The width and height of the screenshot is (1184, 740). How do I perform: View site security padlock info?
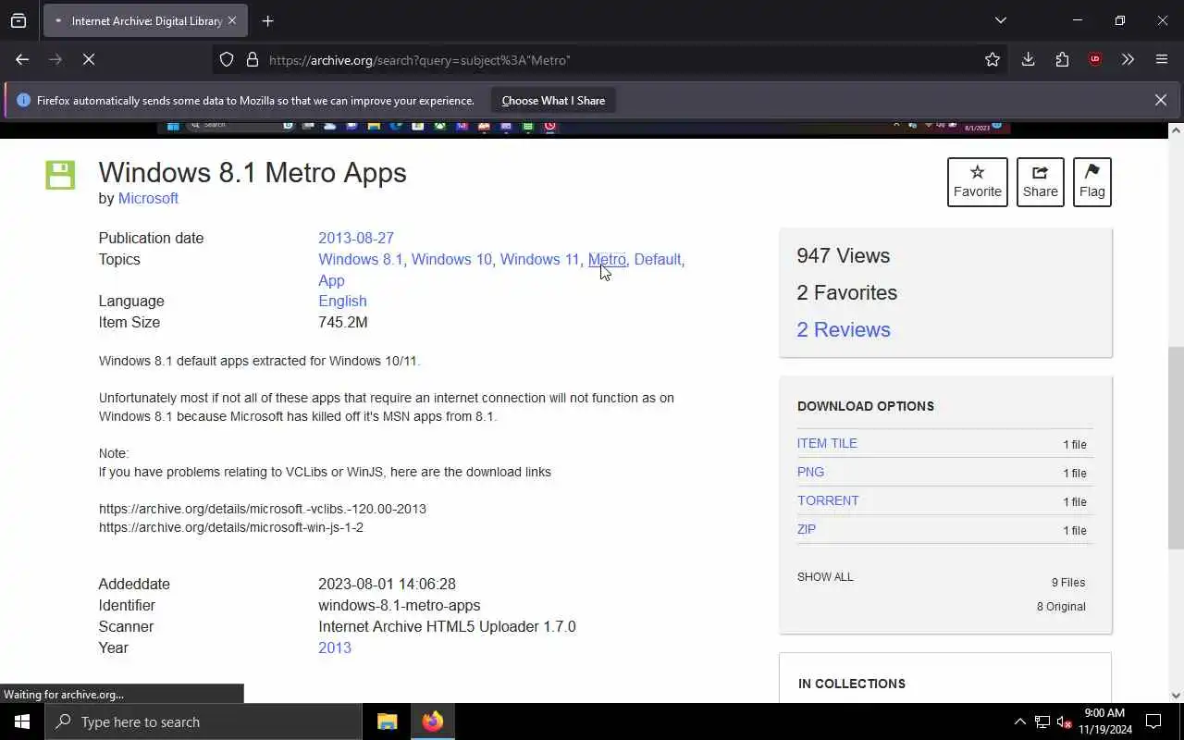(x=252, y=60)
